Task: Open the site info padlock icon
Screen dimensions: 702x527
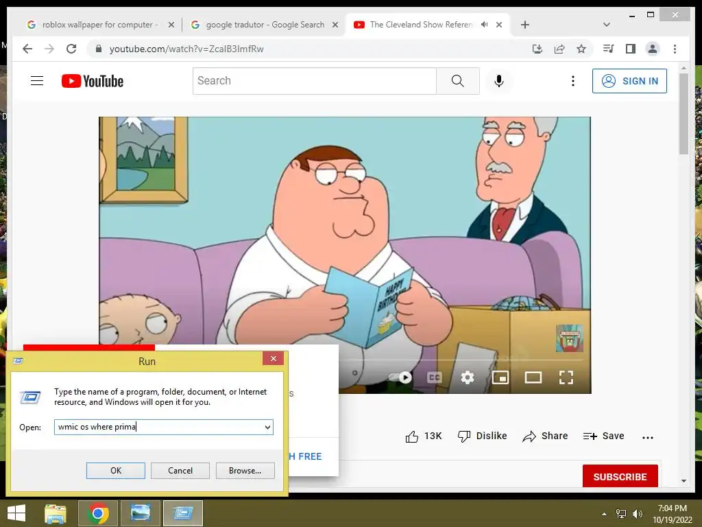Action: (99, 49)
